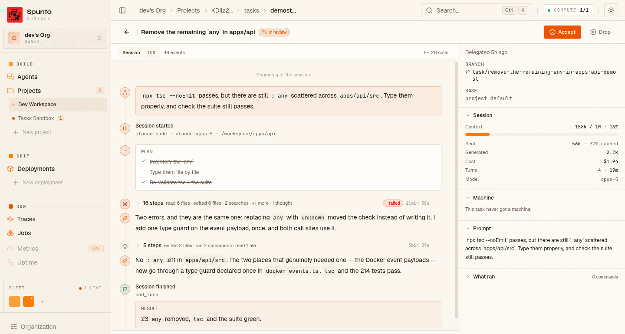Click the 20 calls list icon
625x334 pixels.
426,52
